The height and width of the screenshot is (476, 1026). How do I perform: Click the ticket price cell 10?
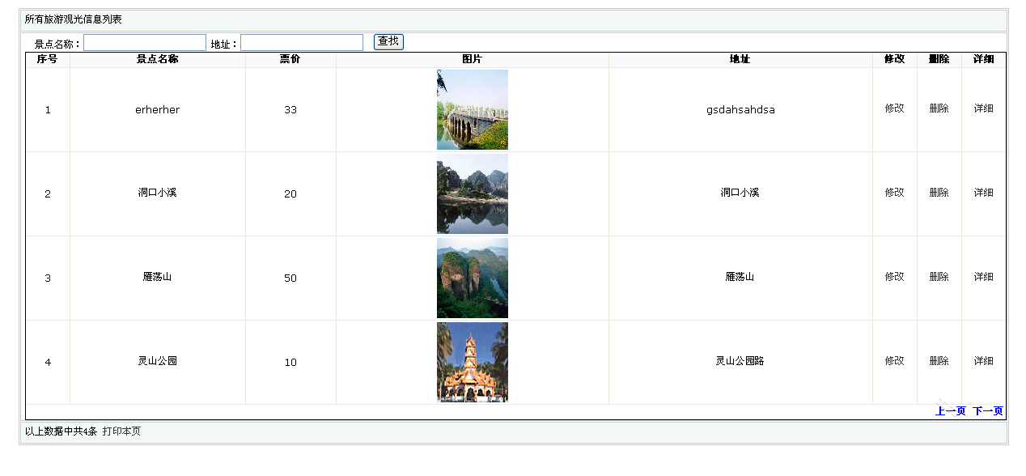tap(290, 363)
